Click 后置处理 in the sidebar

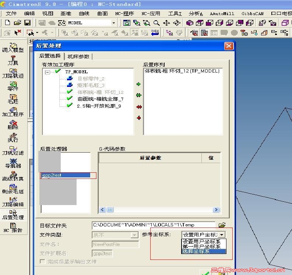click(x=13, y=215)
